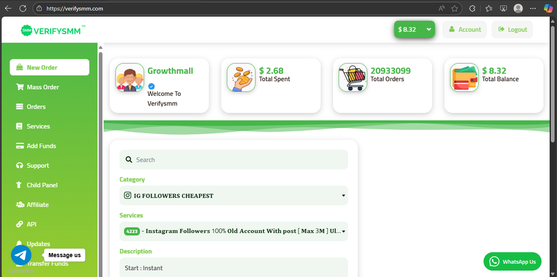Open New Order in sidebar

pos(50,67)
